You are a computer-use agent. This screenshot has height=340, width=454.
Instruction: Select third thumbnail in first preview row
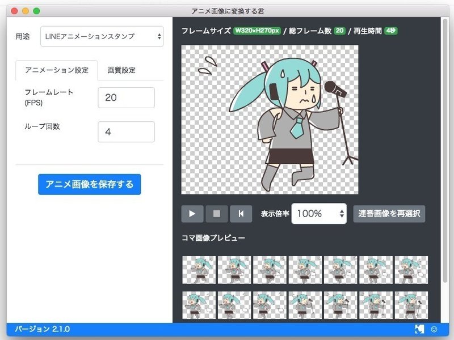270,270
